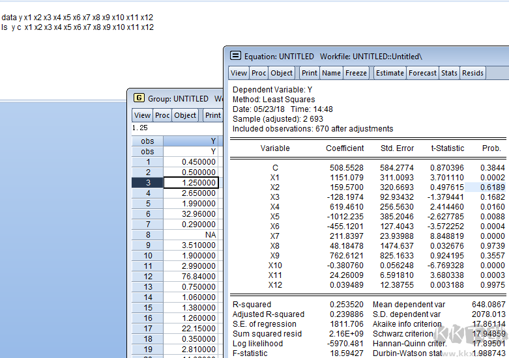Viewport: 509px width, 358px height.
Task: Open the View menu in Equation window
Action: 239,73
